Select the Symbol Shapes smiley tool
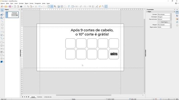The image size is (179, 100). click(2, 46)
